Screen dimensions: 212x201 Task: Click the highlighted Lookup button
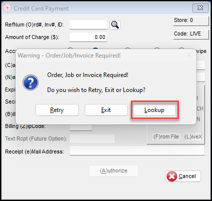click(154, 110)
